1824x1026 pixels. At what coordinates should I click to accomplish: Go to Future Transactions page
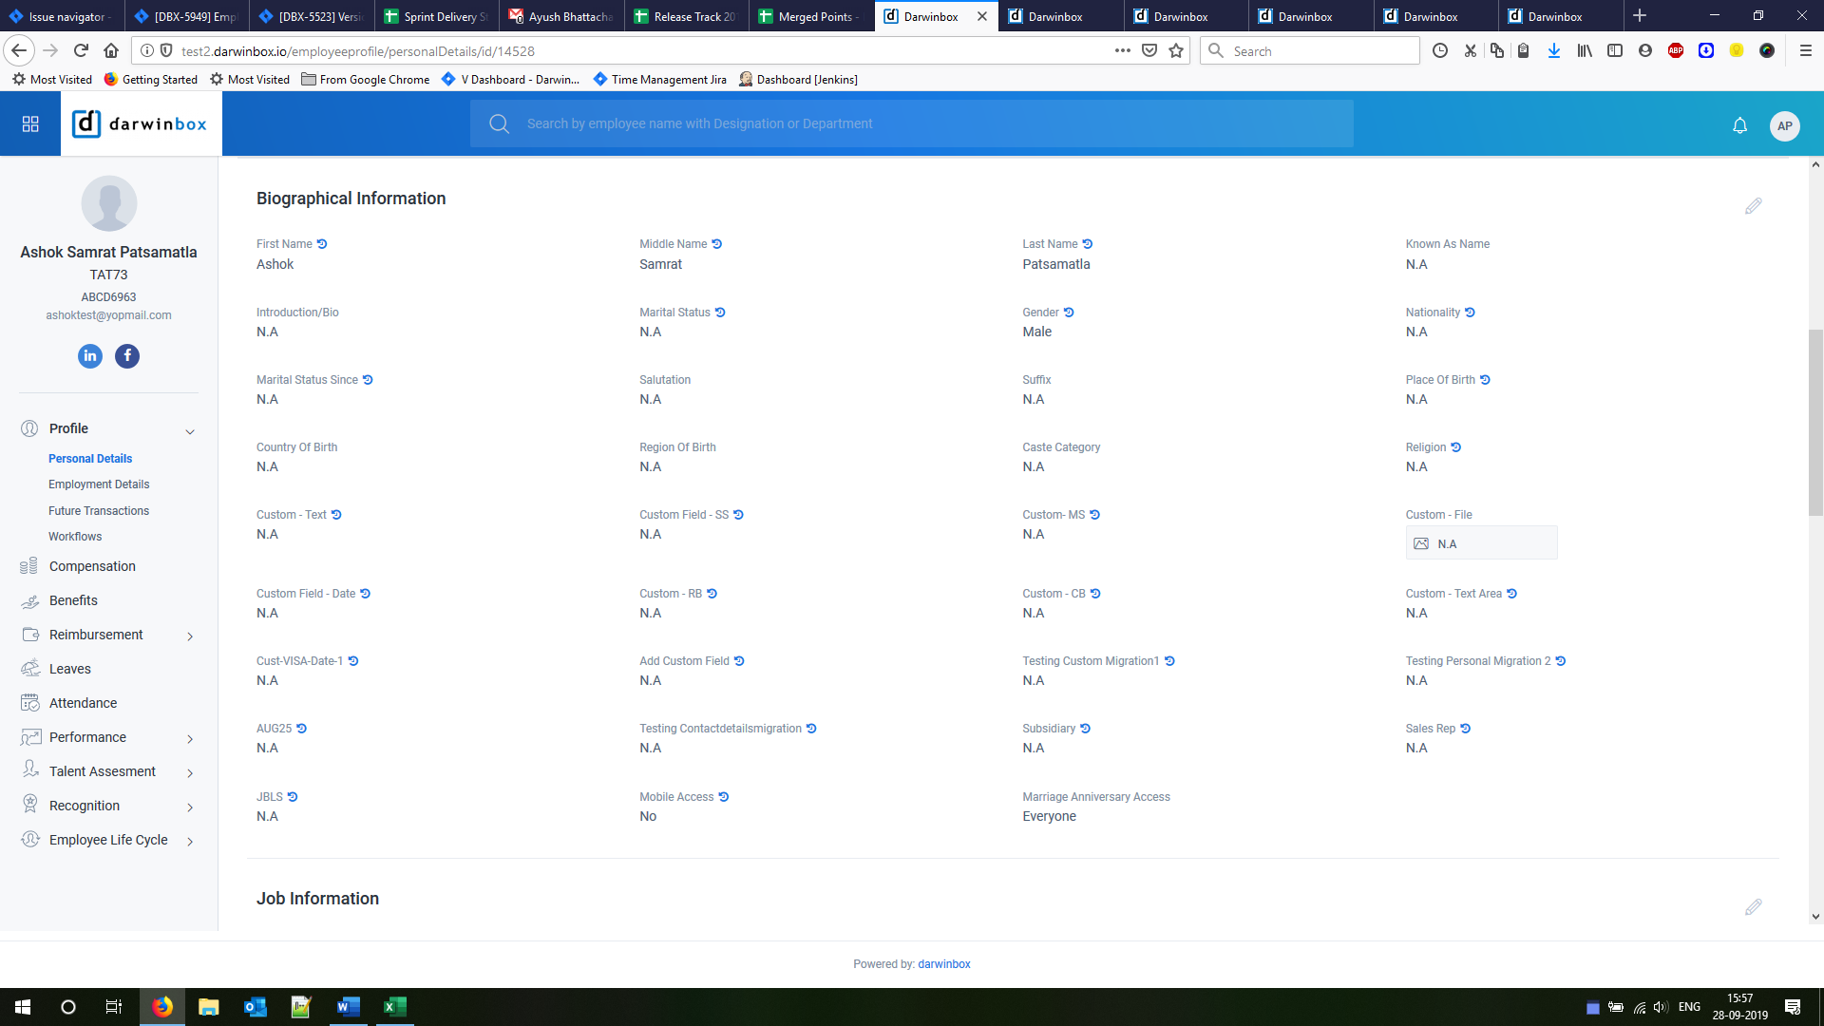99,511
